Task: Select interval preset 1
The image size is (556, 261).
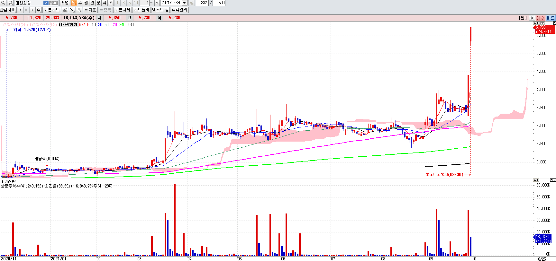Action: (x=117, y=3)
